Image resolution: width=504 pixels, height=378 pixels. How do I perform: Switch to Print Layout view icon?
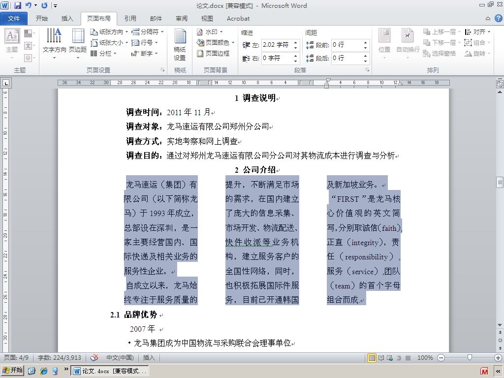(372, 358)
